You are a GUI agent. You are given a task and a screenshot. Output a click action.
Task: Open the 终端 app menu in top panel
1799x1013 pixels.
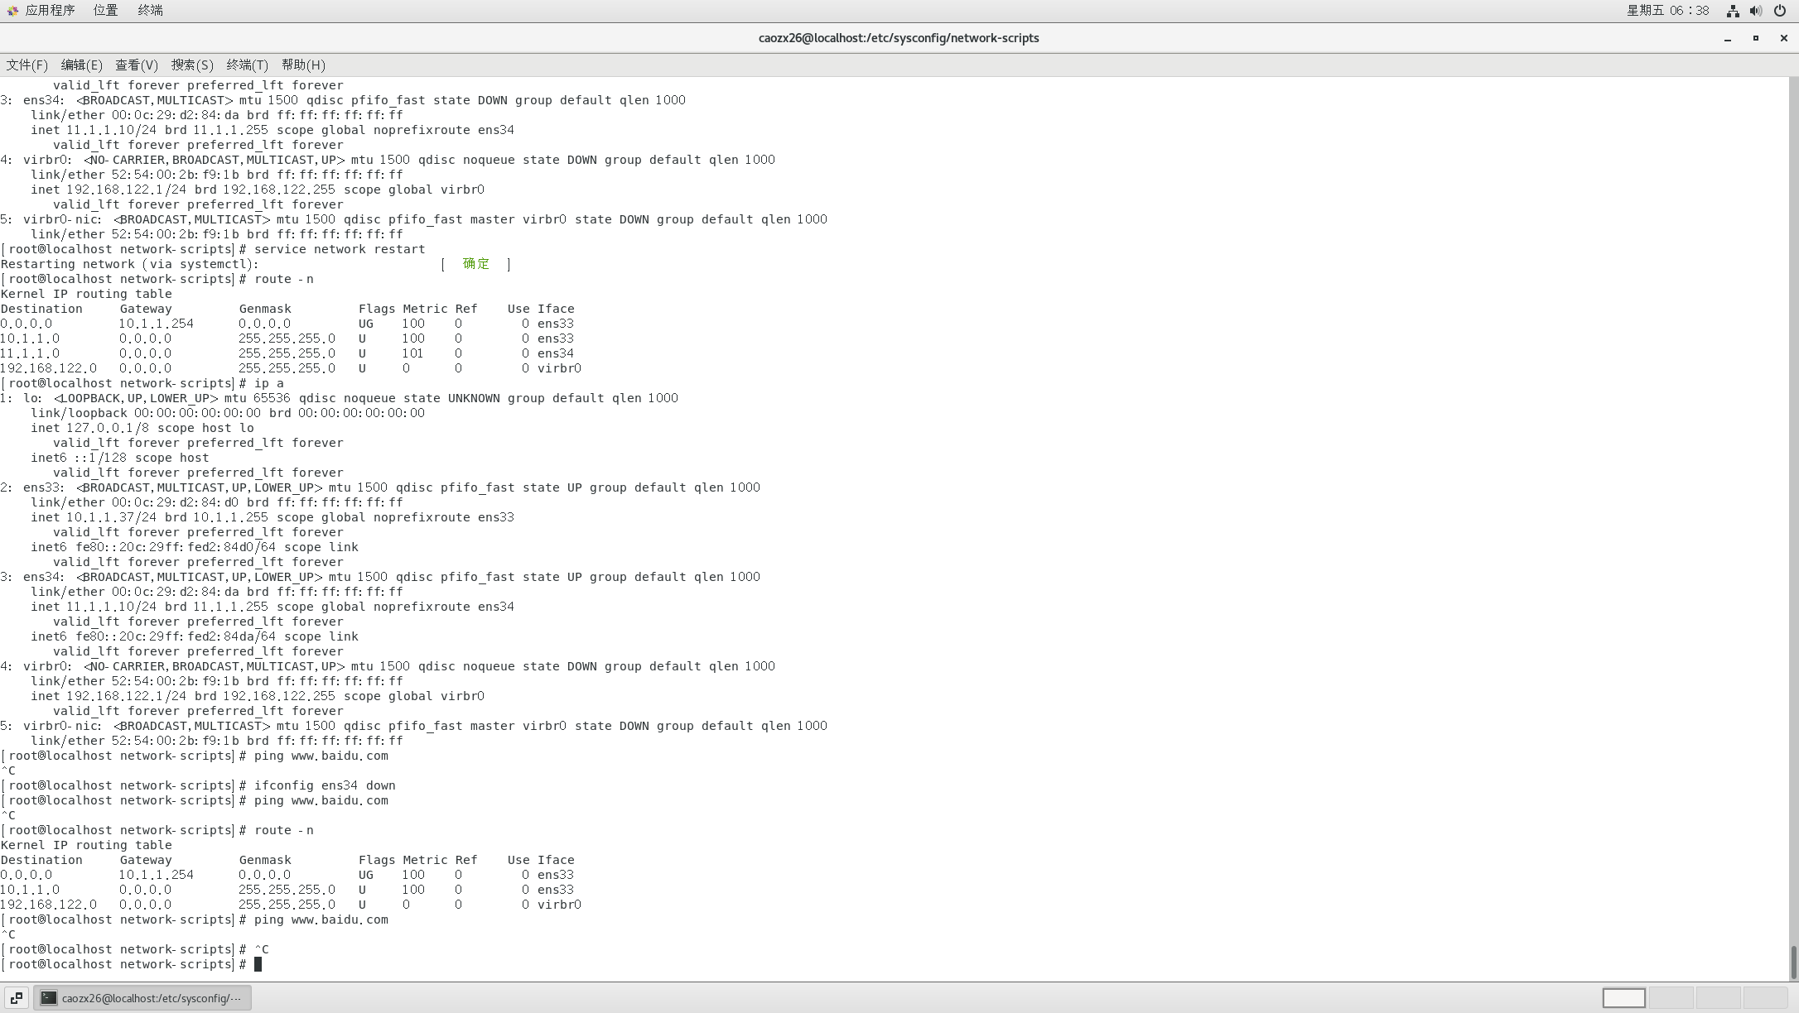click(150, 11)
